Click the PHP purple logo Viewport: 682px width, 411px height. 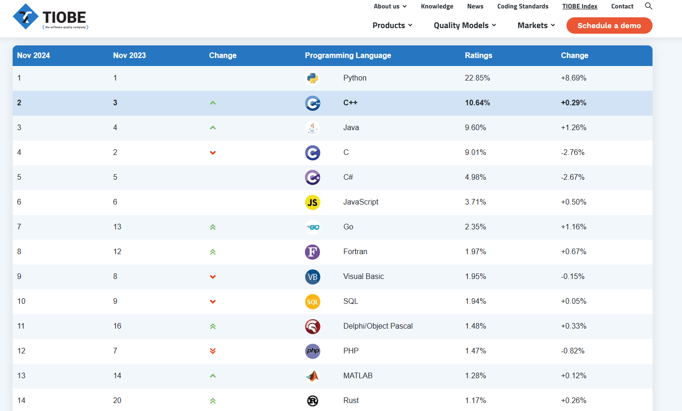(x=312, y=351)
